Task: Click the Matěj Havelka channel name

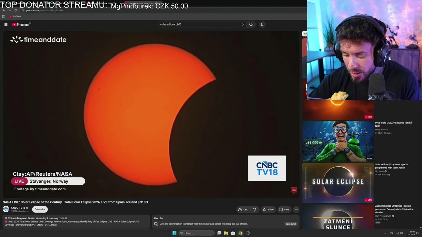Action: [x=381, y=130]
